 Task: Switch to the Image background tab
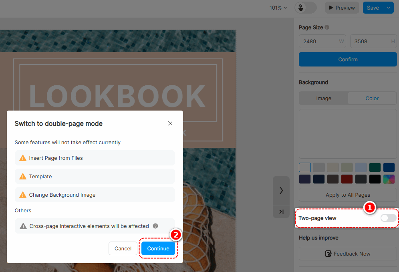(324, 99)
